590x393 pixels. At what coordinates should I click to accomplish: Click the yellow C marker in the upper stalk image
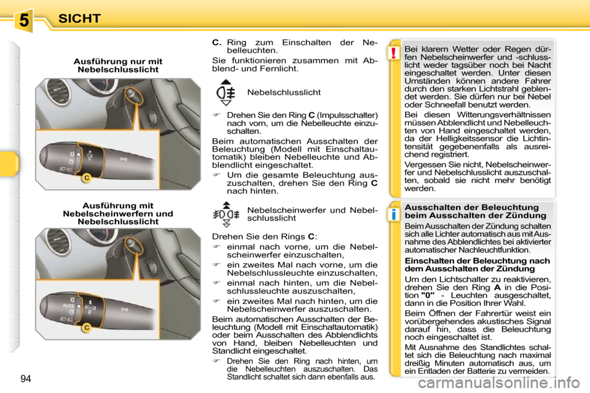[x=87, y=178]
